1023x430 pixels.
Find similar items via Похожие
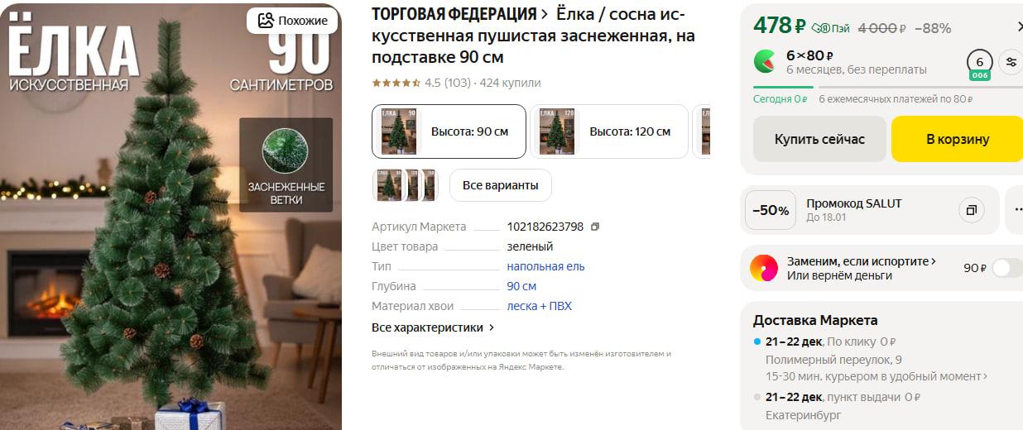[x=292, y=21]
